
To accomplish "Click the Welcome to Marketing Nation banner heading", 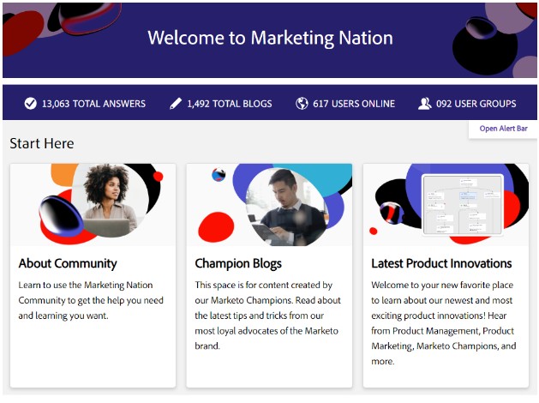I will (x=270, y=38).
